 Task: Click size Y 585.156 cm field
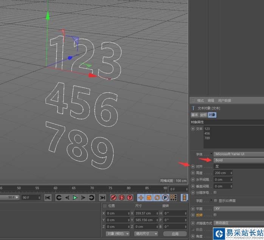(145, 220)
